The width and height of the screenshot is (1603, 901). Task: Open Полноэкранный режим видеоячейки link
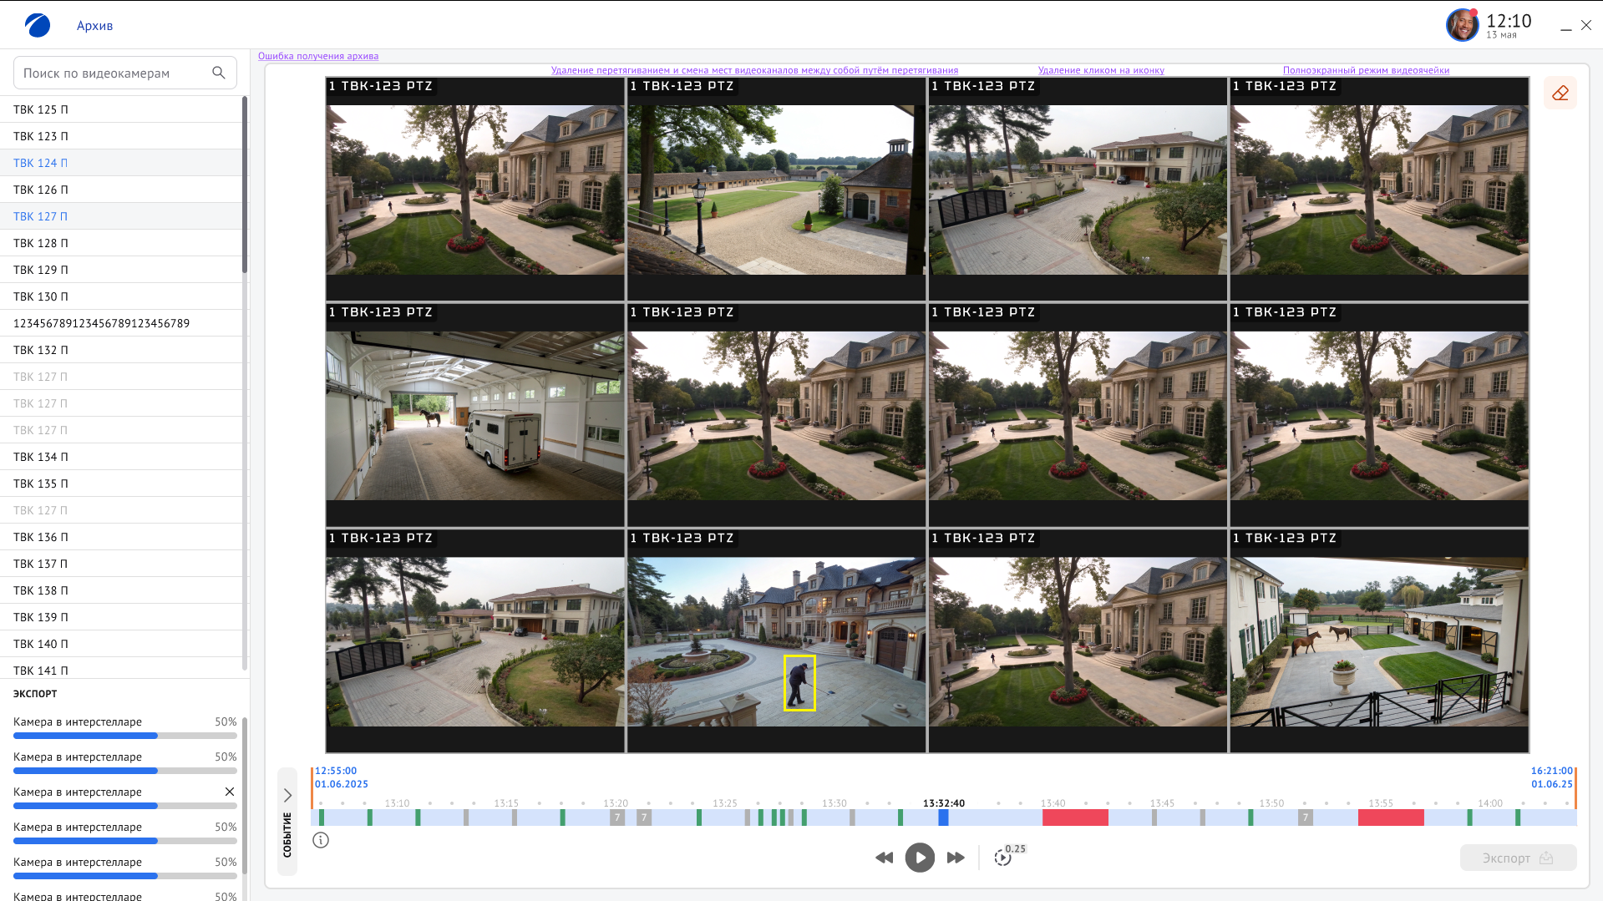[1366, 70]
